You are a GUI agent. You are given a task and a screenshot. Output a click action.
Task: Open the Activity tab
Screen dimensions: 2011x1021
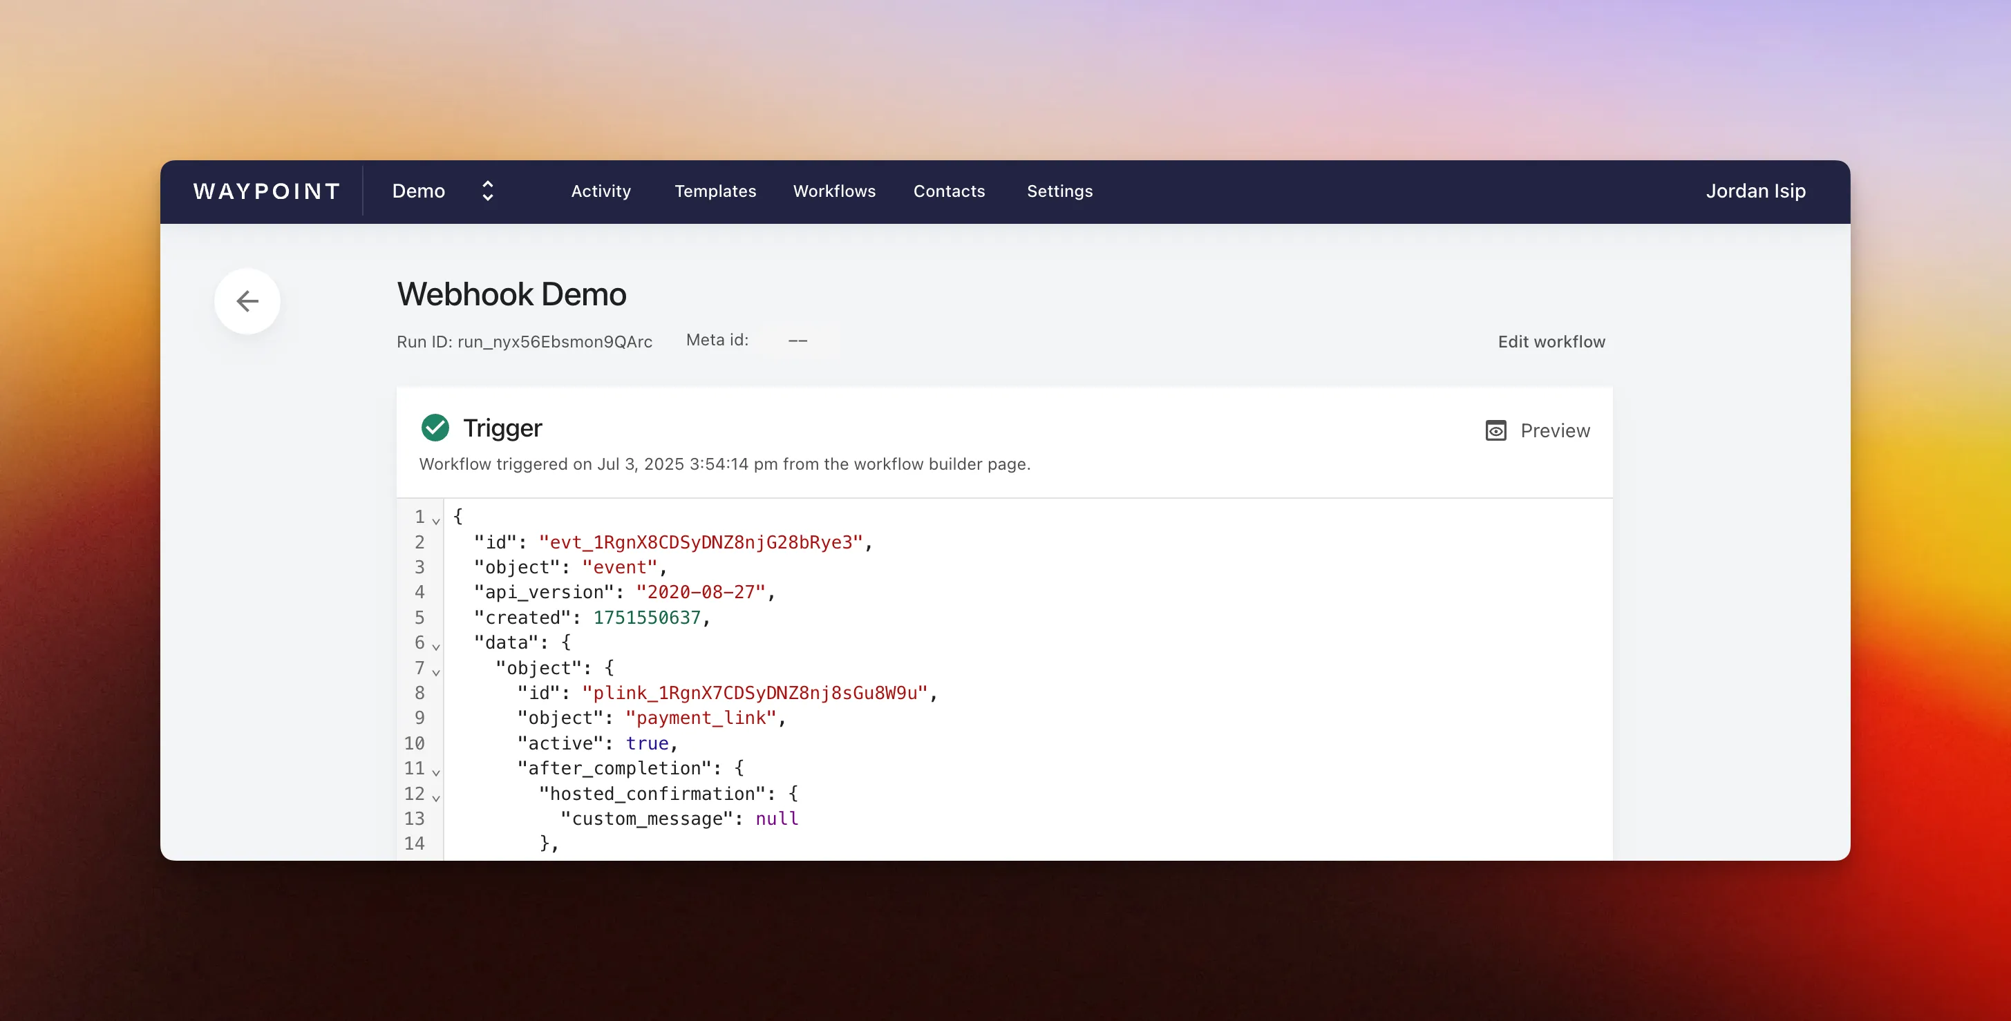click(x=601, y=191)
